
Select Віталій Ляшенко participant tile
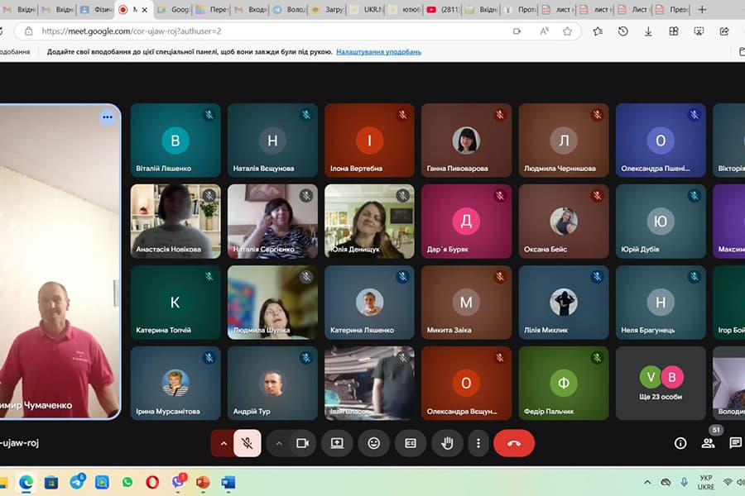point(175,141)
